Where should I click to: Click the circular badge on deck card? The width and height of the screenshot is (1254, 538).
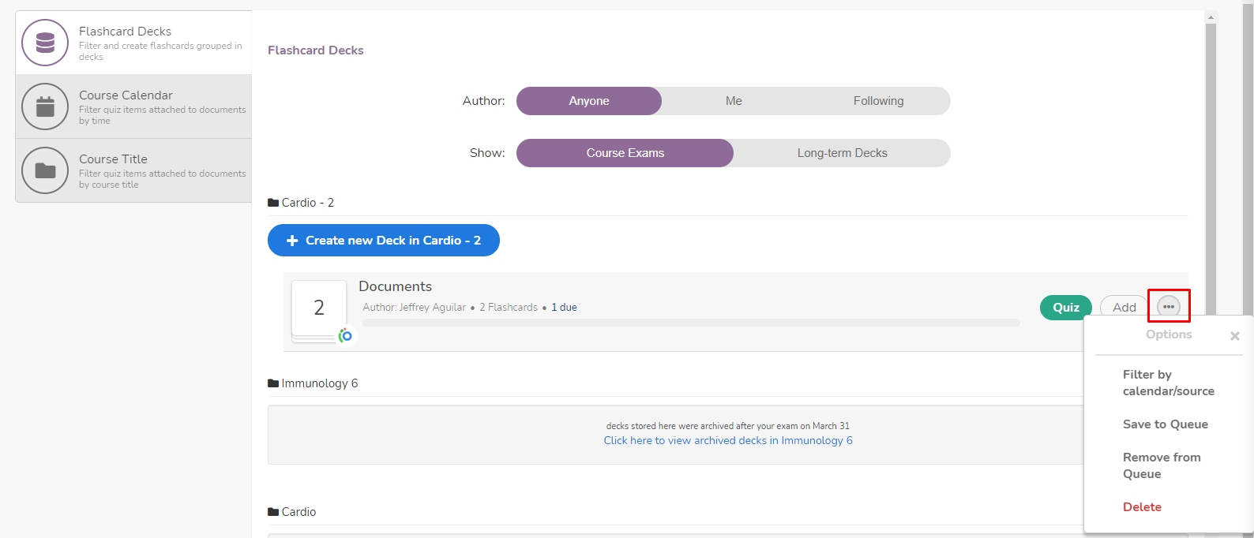[346, 335]
